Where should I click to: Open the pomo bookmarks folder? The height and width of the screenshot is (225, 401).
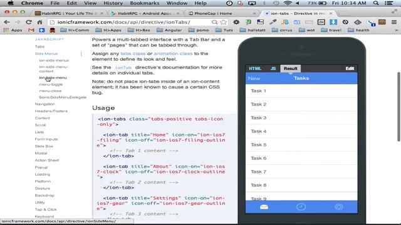click(199, 30)
